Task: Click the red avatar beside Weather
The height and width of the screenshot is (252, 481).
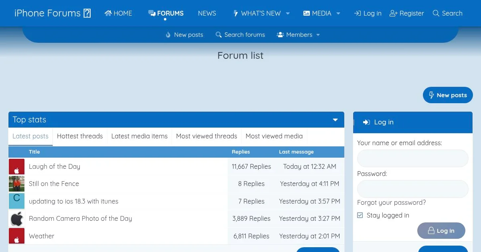Action: pos(16,236)
